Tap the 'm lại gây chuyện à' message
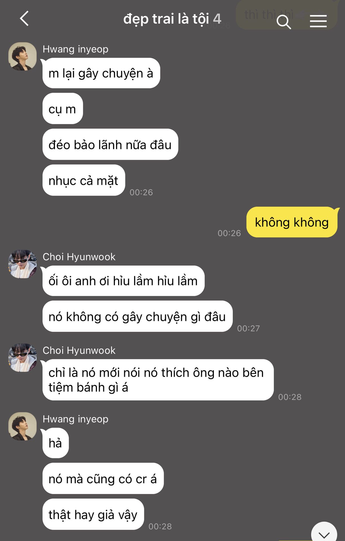Image resolution: width=345 pixels, height=541 pixels. 101,73
